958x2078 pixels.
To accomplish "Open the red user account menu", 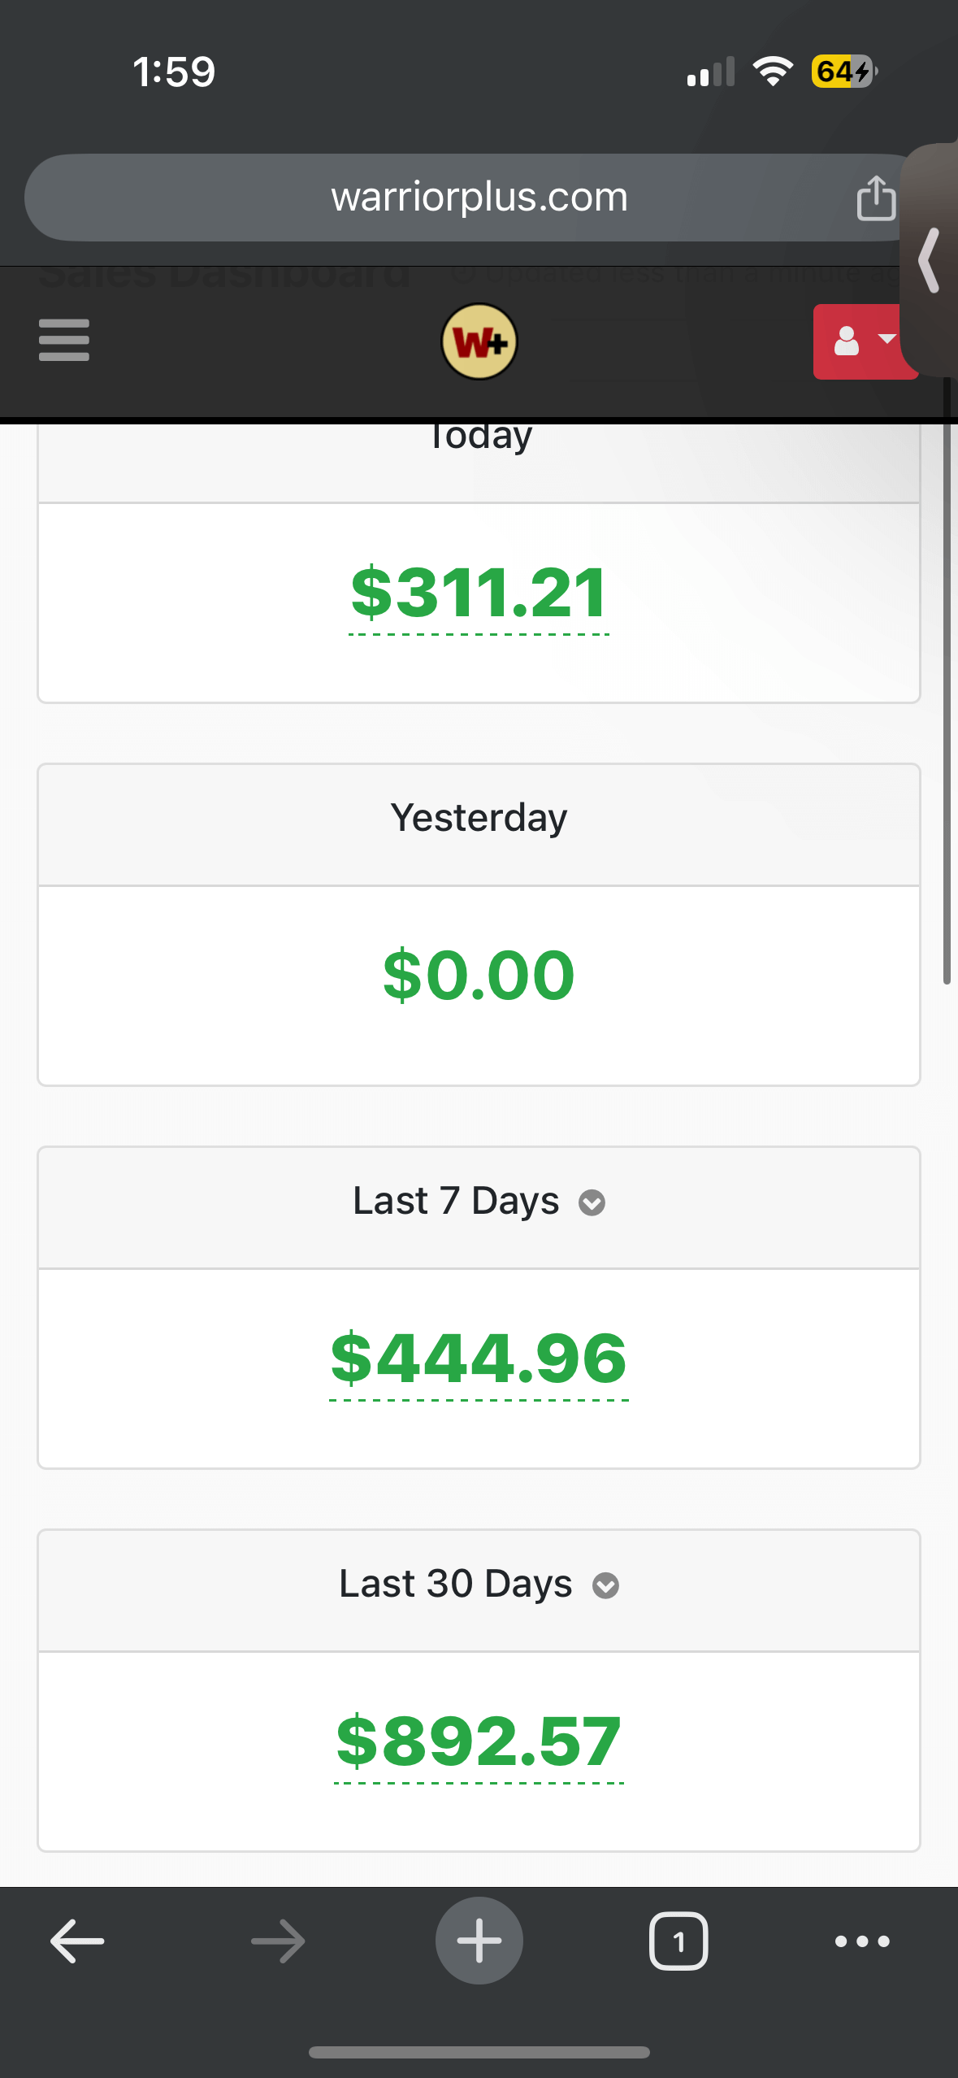I will [x=863, y=341].
